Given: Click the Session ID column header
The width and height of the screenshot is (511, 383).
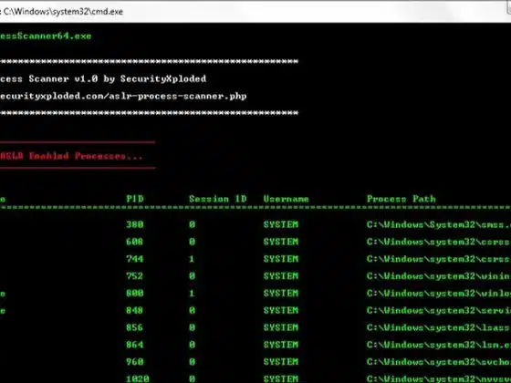Looking at the screenshot, I should pos(218,199).
